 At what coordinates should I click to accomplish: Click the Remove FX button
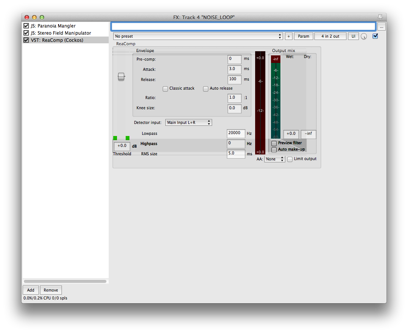click(x=51, y=290)
